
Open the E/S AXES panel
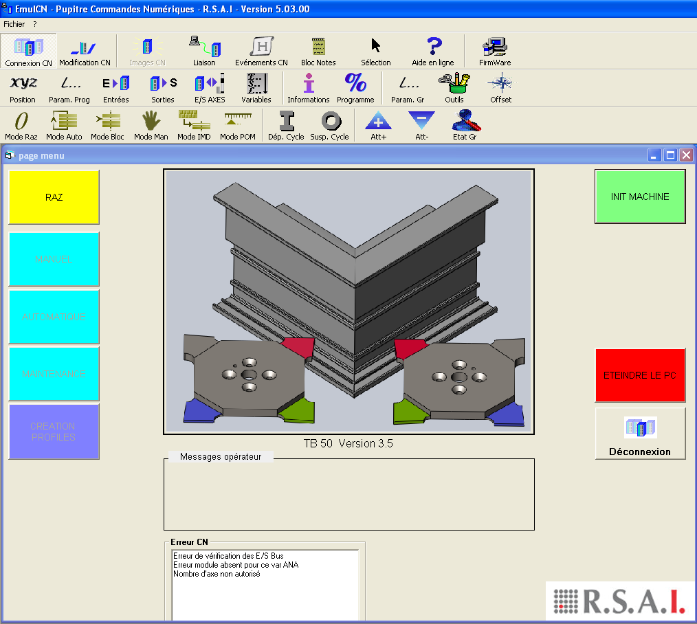click(x=210, y=89)
